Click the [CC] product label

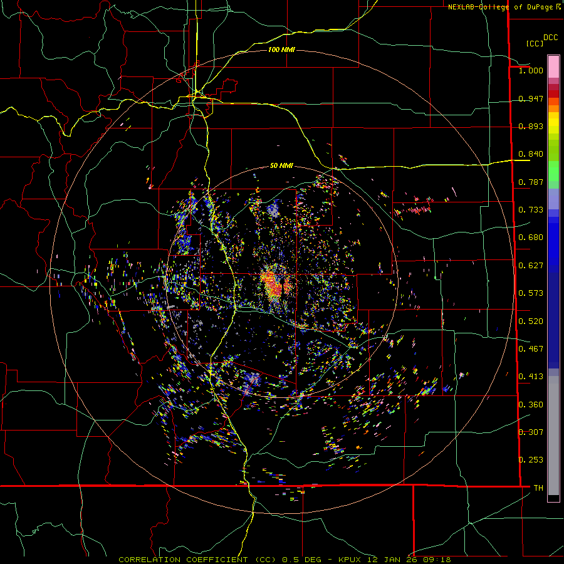(x=535, y=43)
